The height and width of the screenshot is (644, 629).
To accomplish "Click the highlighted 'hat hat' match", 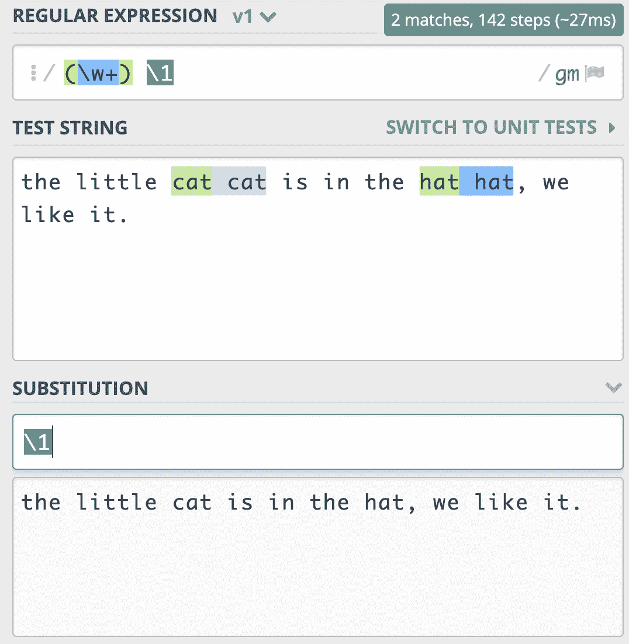I will pyautogui.click(x=466, y=182).
